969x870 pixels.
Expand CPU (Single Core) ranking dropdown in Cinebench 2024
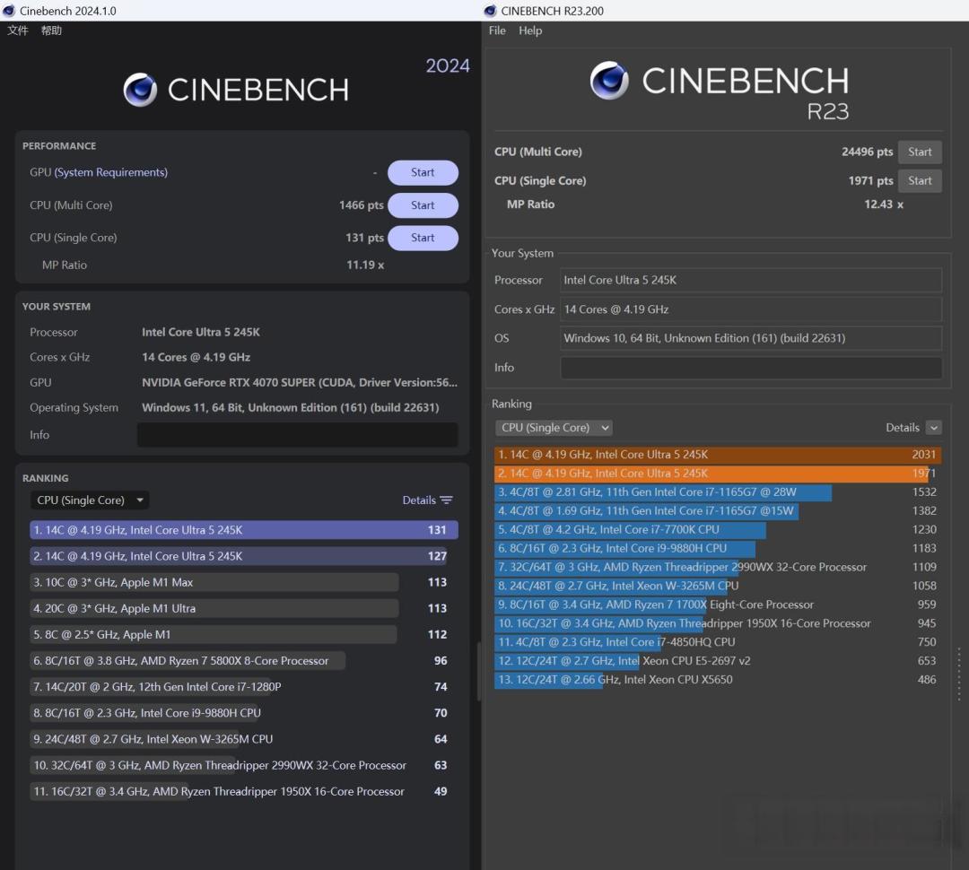click(90, 500)
